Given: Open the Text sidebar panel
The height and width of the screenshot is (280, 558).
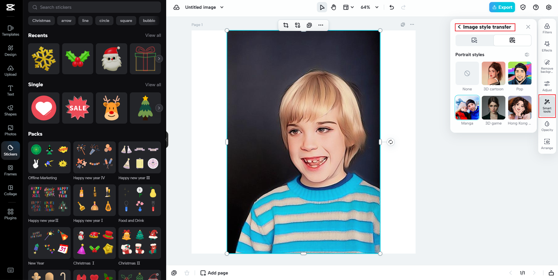Looking at the screenshot, I should [x=11, y=90].
